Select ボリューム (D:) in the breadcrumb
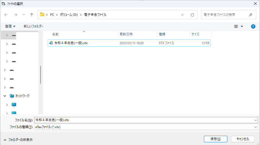The height and width of the screenshot is (145, 260). [x=69, y=15]
